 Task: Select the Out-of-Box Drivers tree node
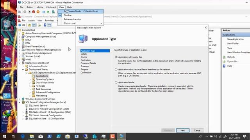pyautogui.click(x=45, y=82)
